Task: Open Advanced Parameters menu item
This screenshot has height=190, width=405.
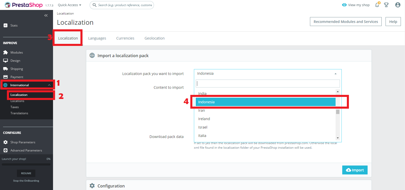Action: click(26, 150)
